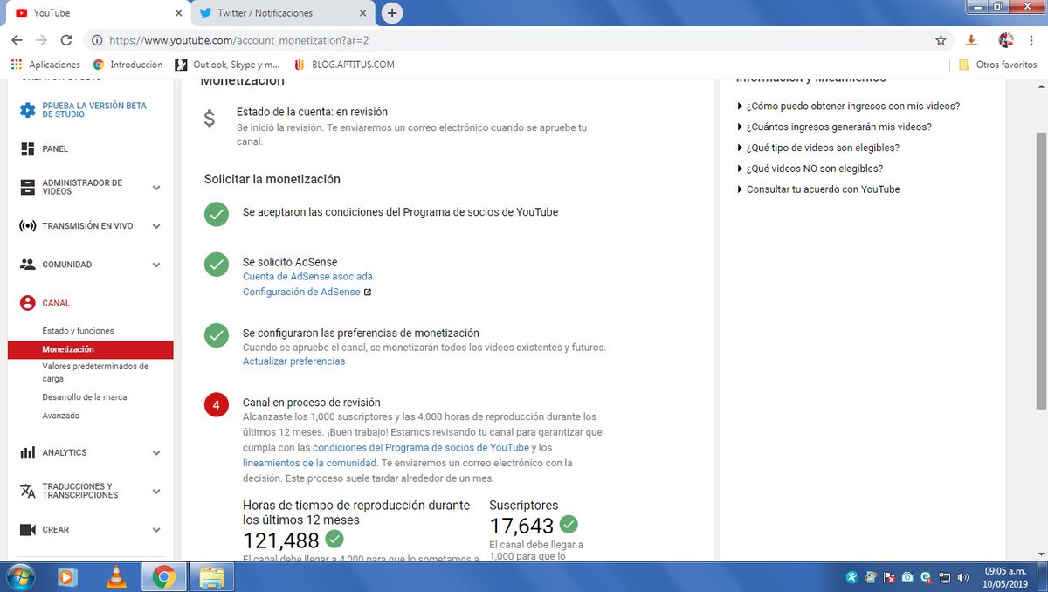Open condiciones del Programa de socios link
This screenshot has height=592, width=1048.
point(421,447)
